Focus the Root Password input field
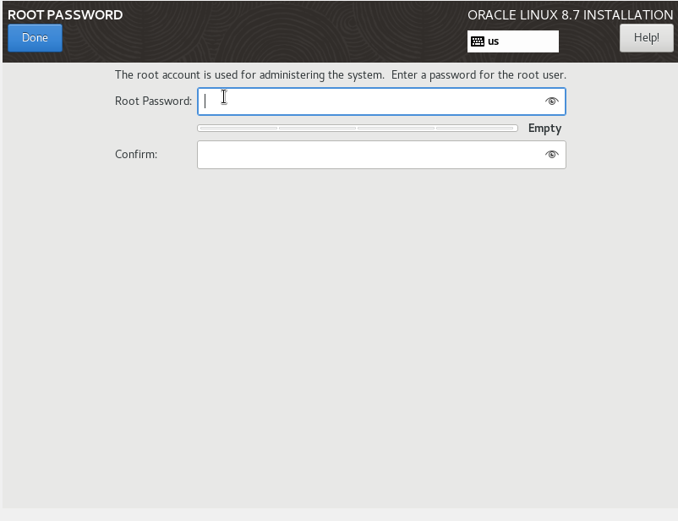The image size is (678, 521). coord(381,101)
